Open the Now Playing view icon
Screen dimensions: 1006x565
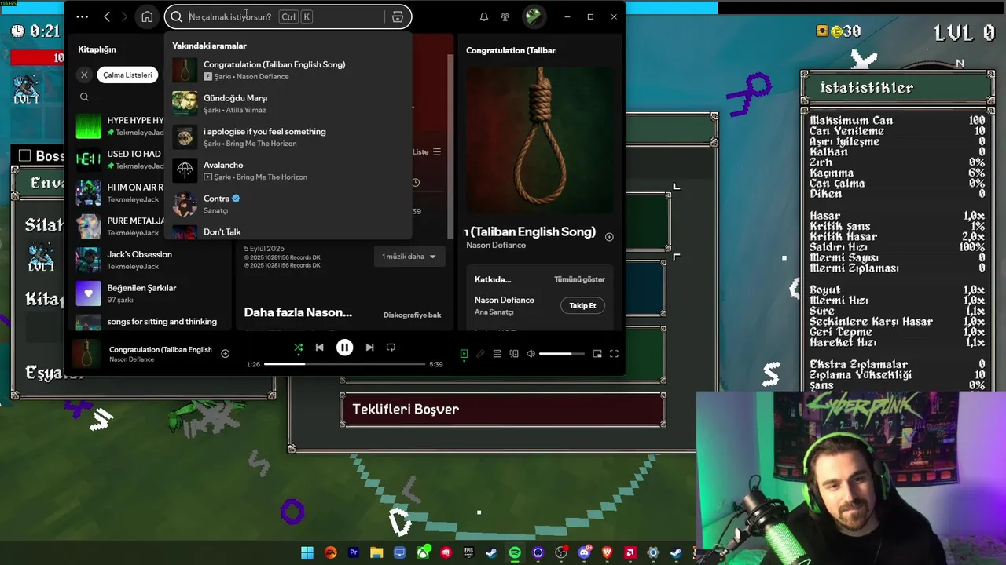click(x=464, y=354)
